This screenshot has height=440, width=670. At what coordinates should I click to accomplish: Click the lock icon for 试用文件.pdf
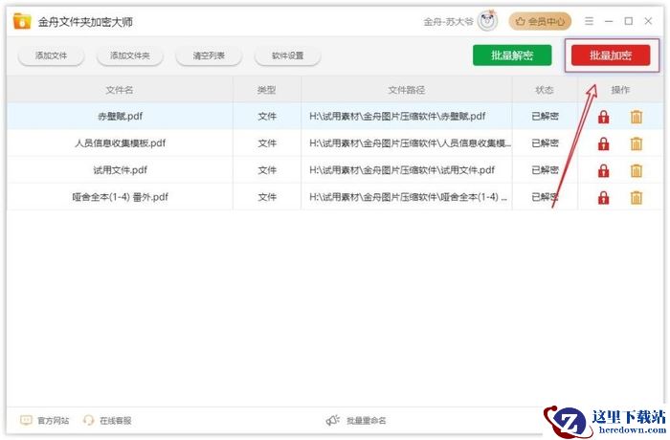point(603,170)
